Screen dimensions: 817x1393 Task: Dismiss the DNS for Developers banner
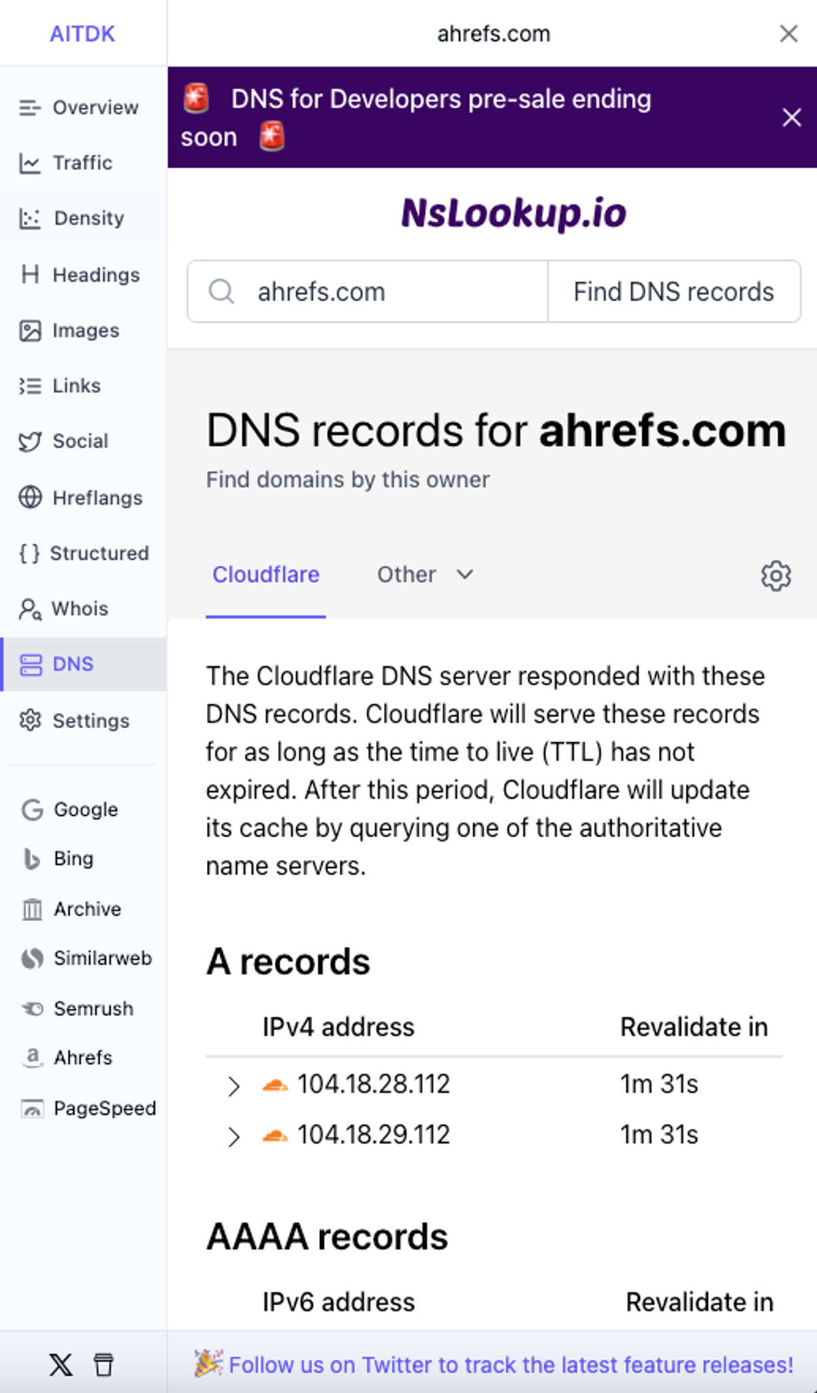click(x=791, y=117)
